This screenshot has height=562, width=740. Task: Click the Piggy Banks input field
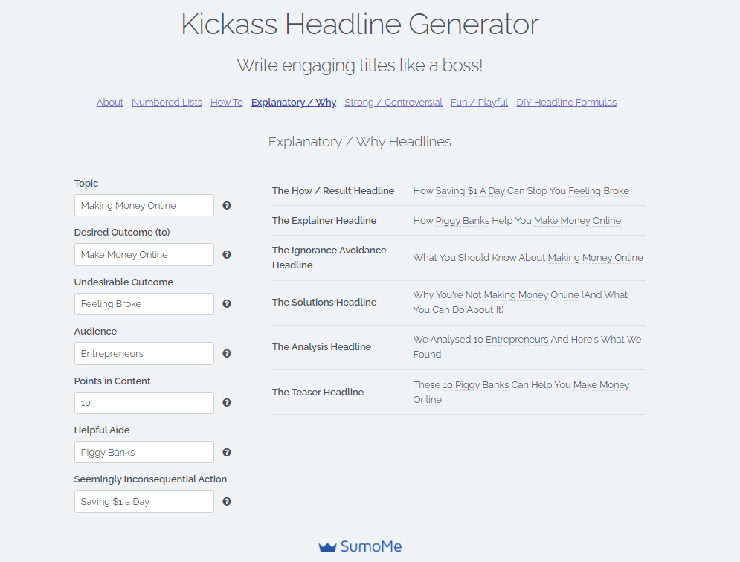pos(144,452)
